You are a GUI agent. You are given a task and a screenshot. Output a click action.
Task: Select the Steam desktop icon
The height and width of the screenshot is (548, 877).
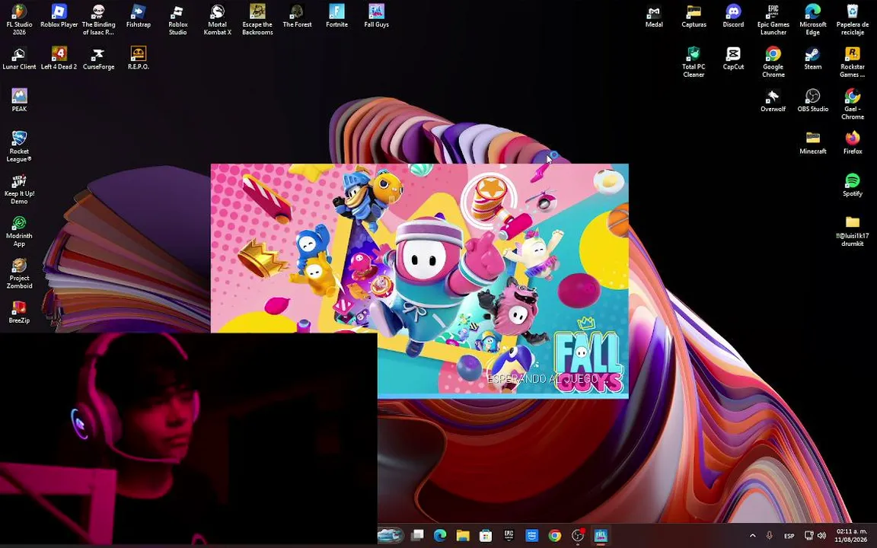click(813, 58)
